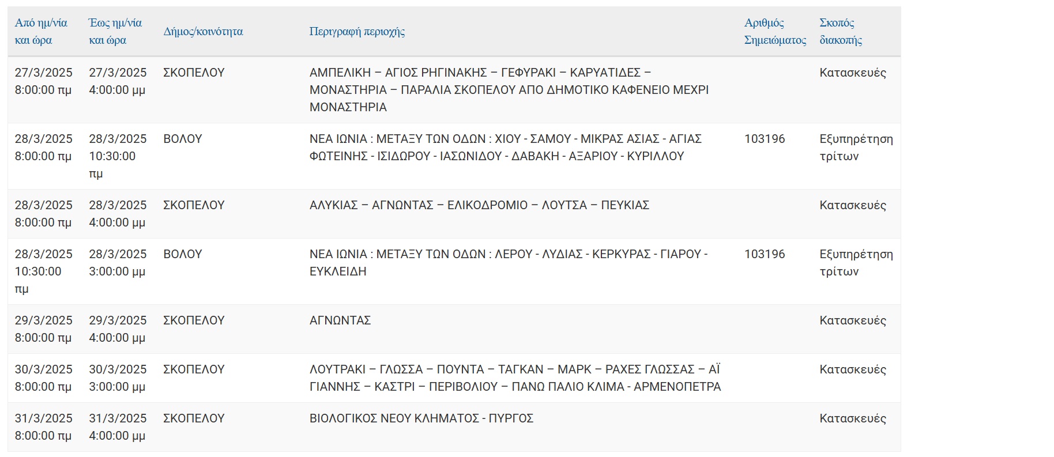Viewport: 1054px width, 457px height.
Task: Select first 103196 note number cell
Action: point(765,139)
